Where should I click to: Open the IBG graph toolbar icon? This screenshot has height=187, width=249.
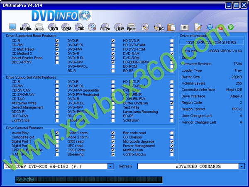point(80,27)
